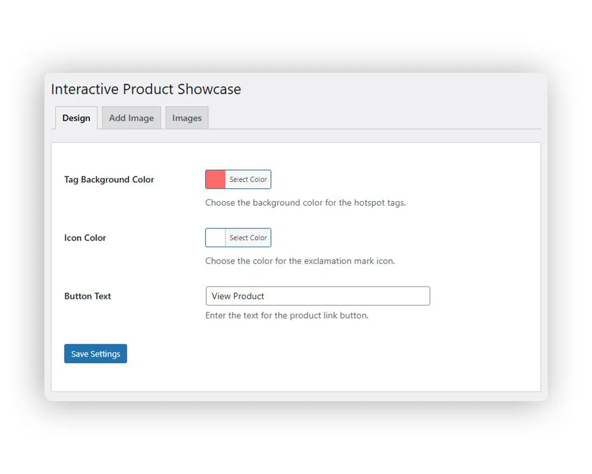Click the red Tag Background Color swatch

(215, 179)
